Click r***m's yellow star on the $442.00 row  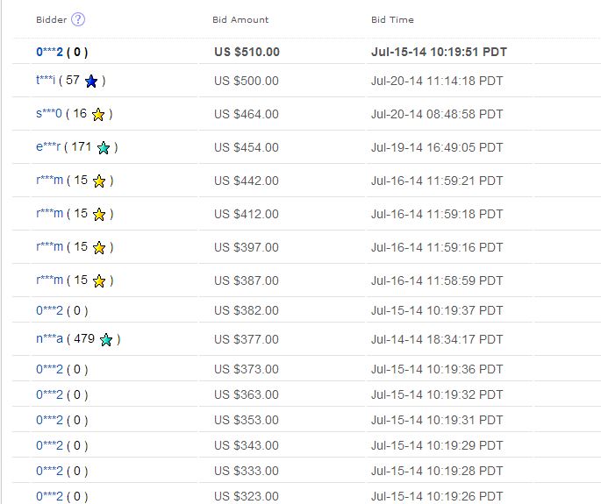[99, 181]
